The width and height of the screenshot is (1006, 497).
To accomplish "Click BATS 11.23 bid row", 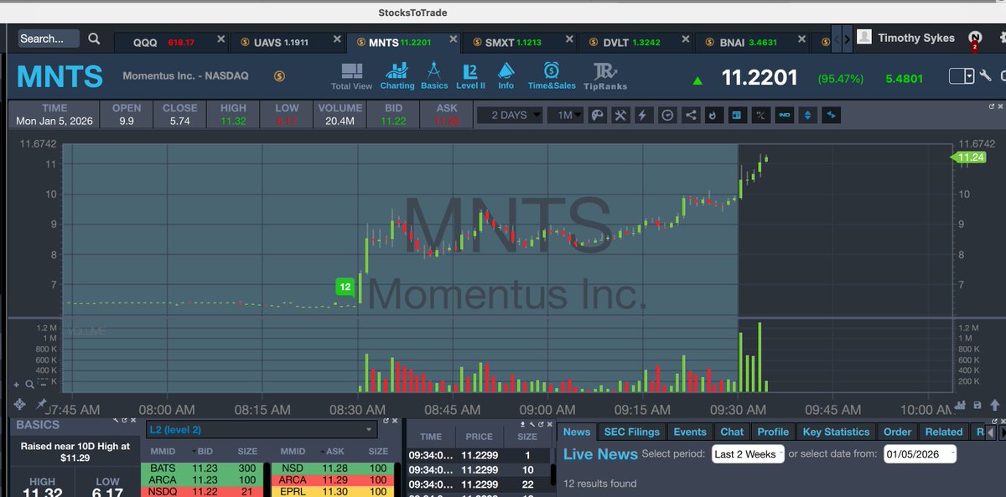I will (x=204, y=468).
